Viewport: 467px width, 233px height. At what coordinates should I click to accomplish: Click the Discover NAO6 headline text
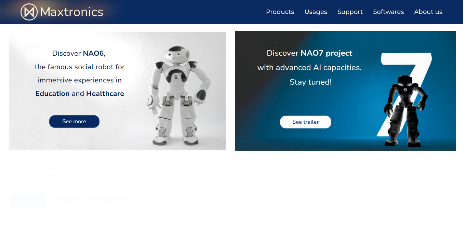tap(79, 53)
